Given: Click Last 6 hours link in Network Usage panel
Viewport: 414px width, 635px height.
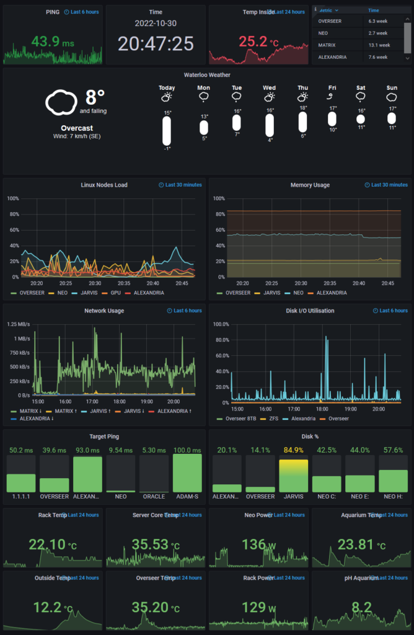Looking at the screenshot, I should click(x=188, y=311).
